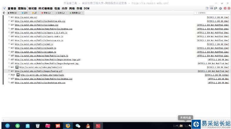The height and width of the screenshot is (129, 231).
Task: Switch to 调试器 debugger tab
Action: [x=32, y=8]
